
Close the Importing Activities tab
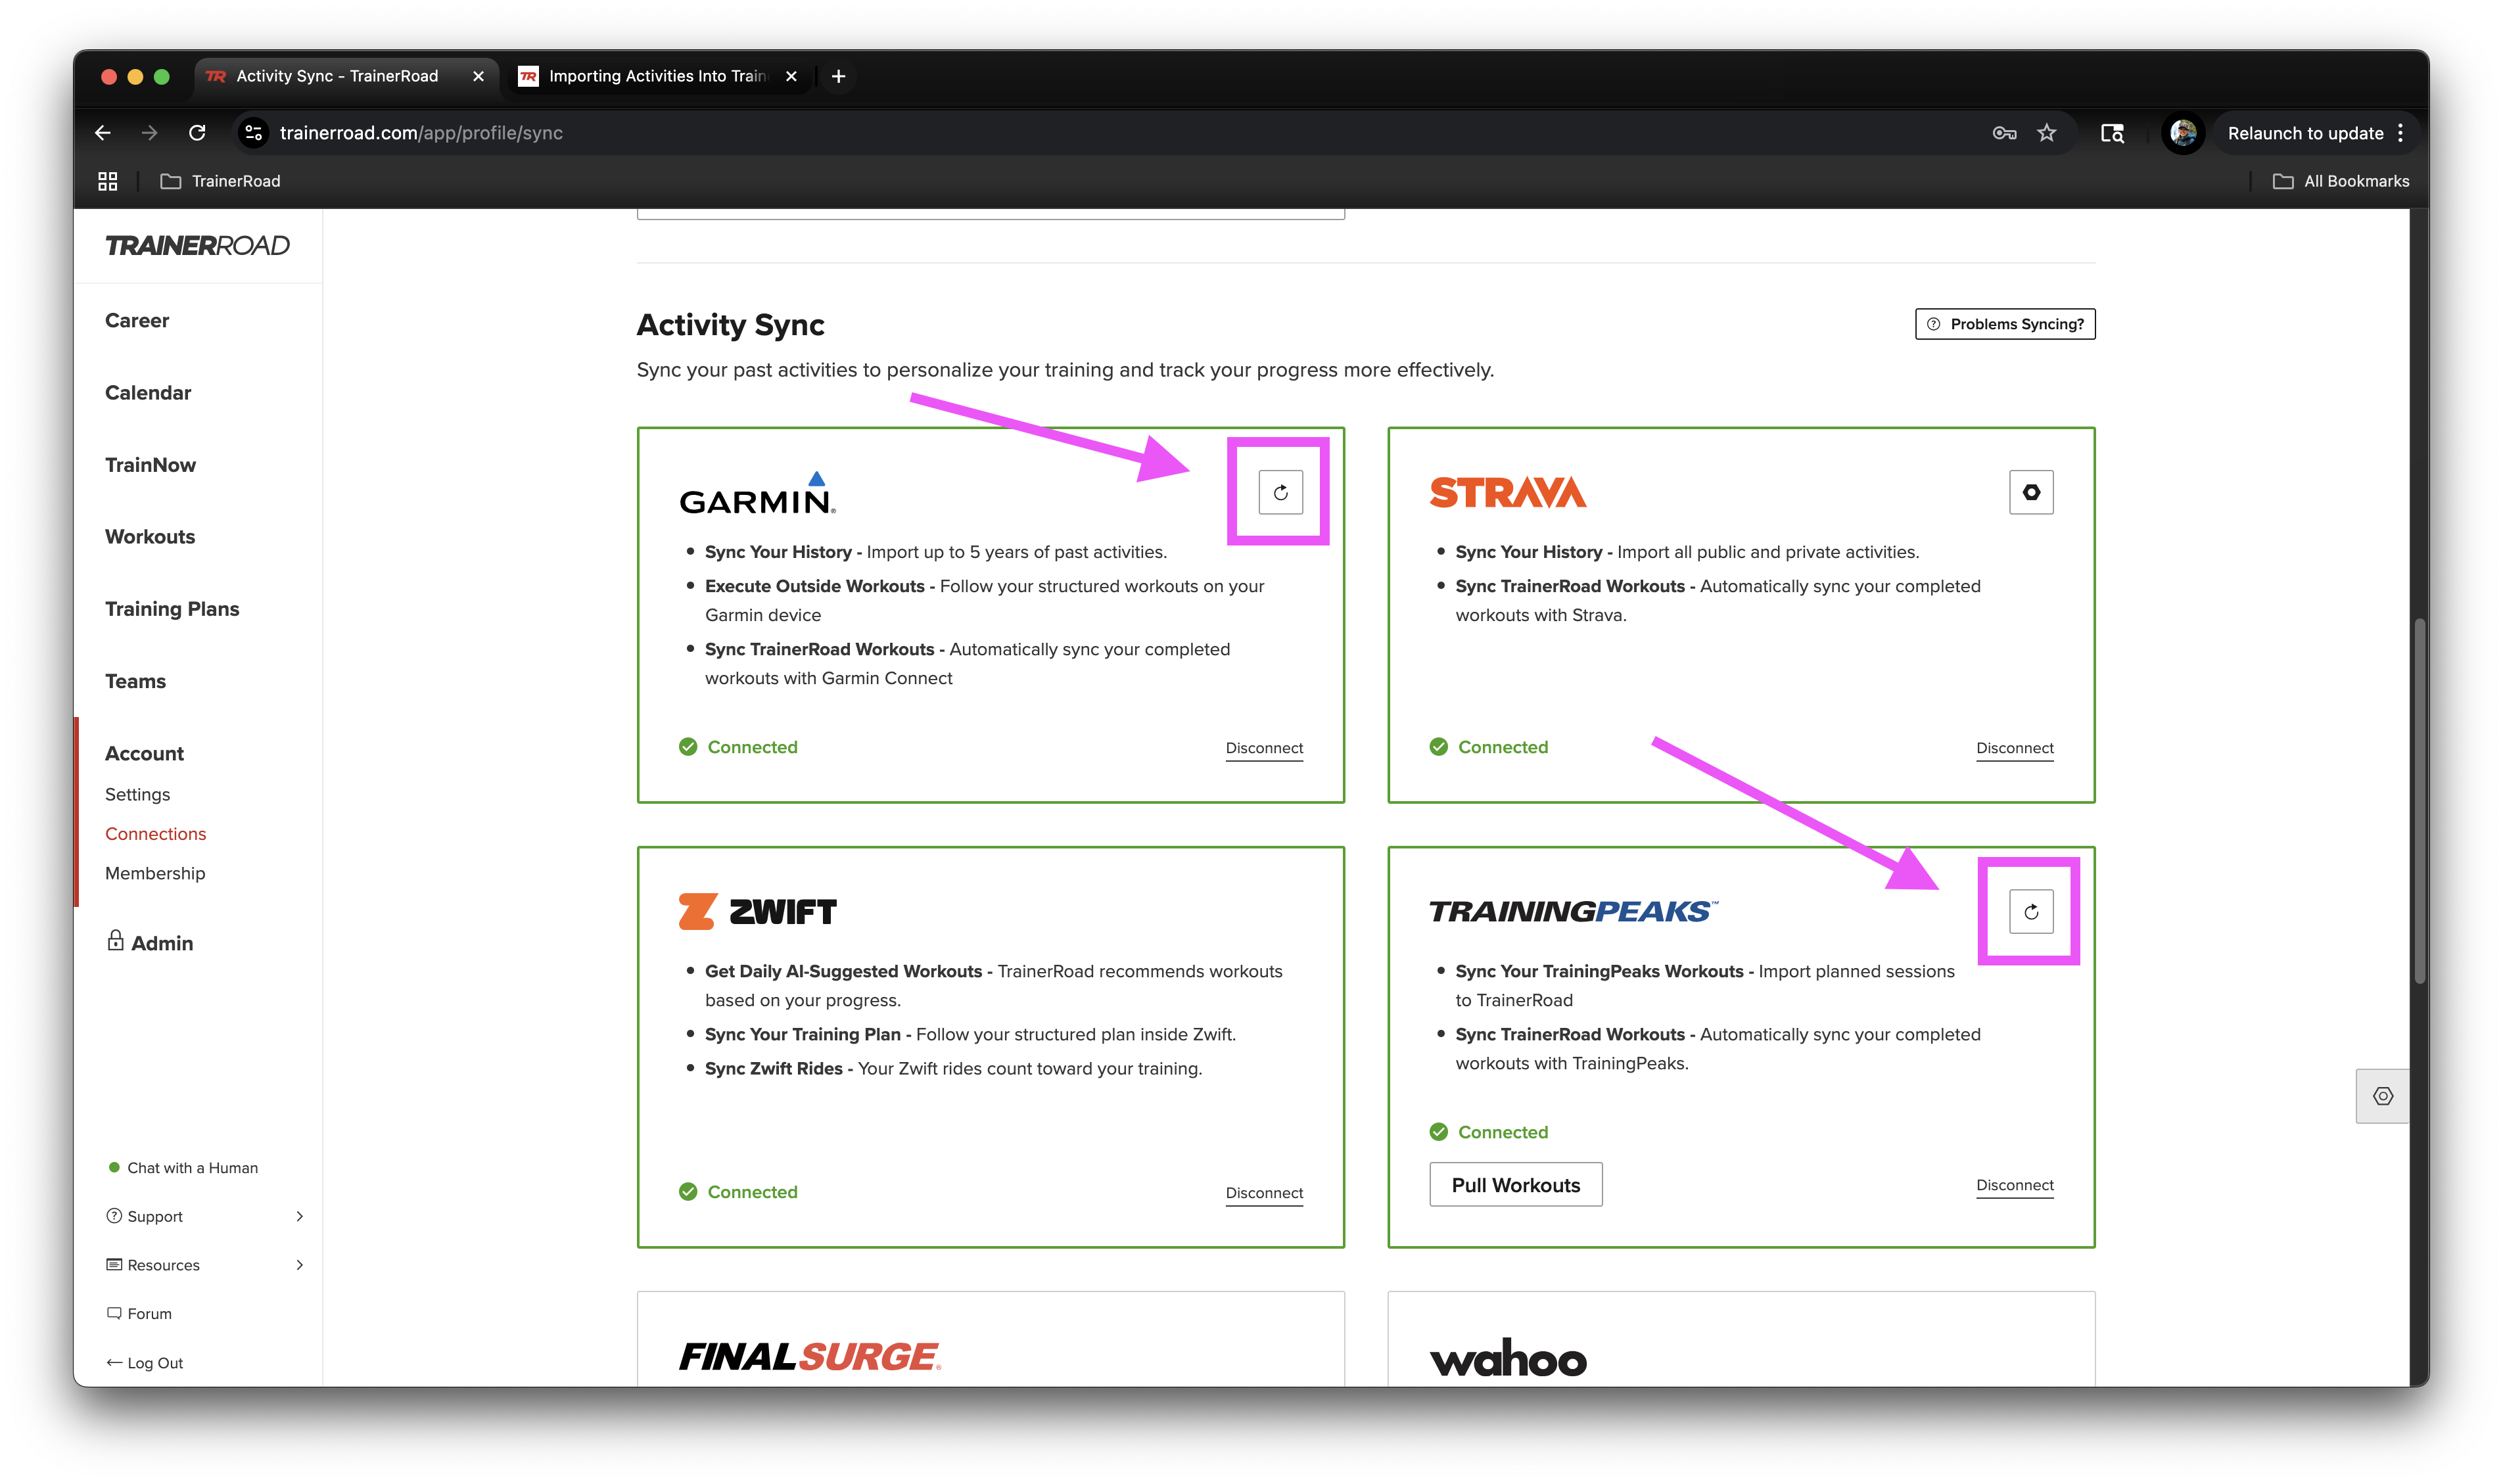(x=791, y=76)
